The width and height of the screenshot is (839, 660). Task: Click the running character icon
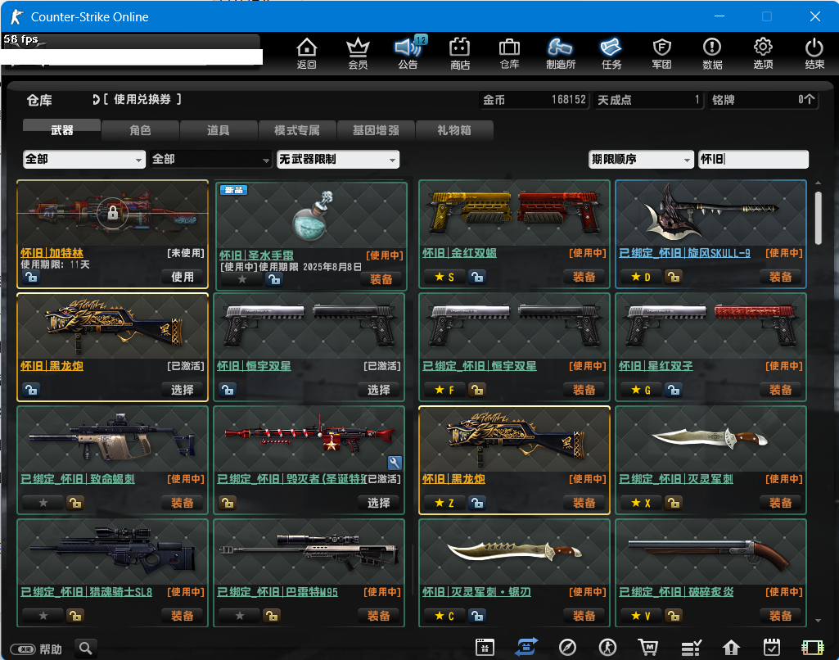coord(607,647)
